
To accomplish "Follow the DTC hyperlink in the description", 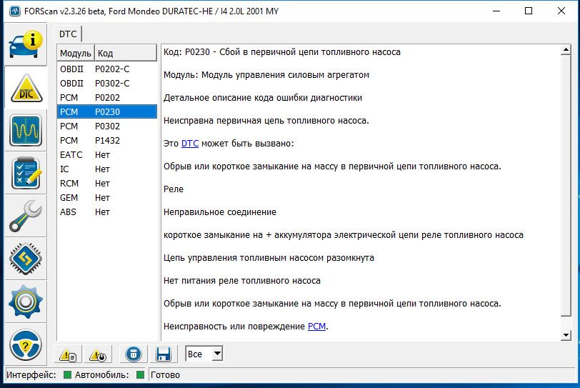I will [x=190, y=144].
